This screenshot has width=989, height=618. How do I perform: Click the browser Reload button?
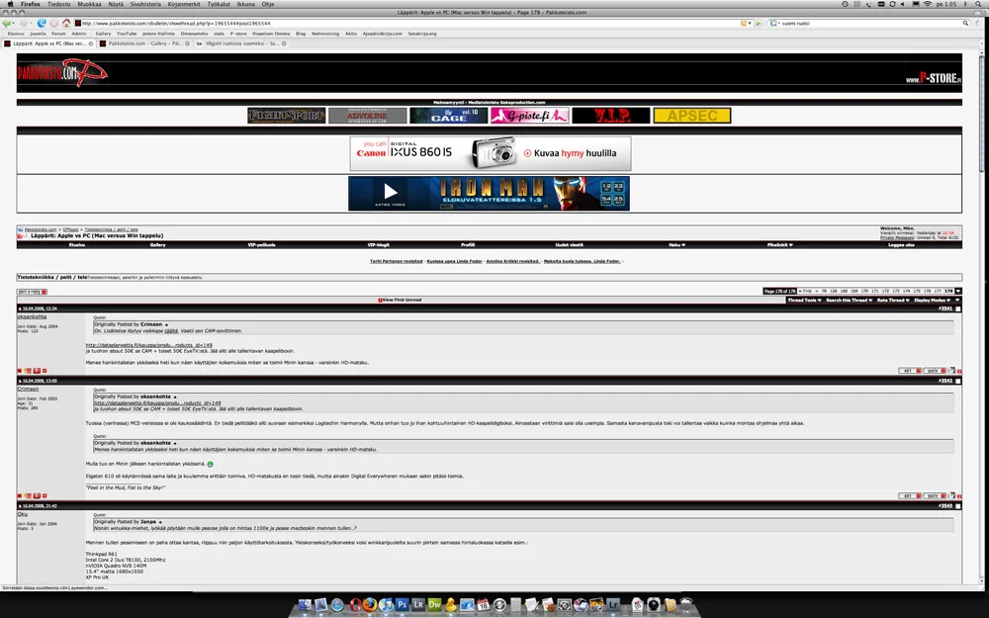click(x=42, y=23)
